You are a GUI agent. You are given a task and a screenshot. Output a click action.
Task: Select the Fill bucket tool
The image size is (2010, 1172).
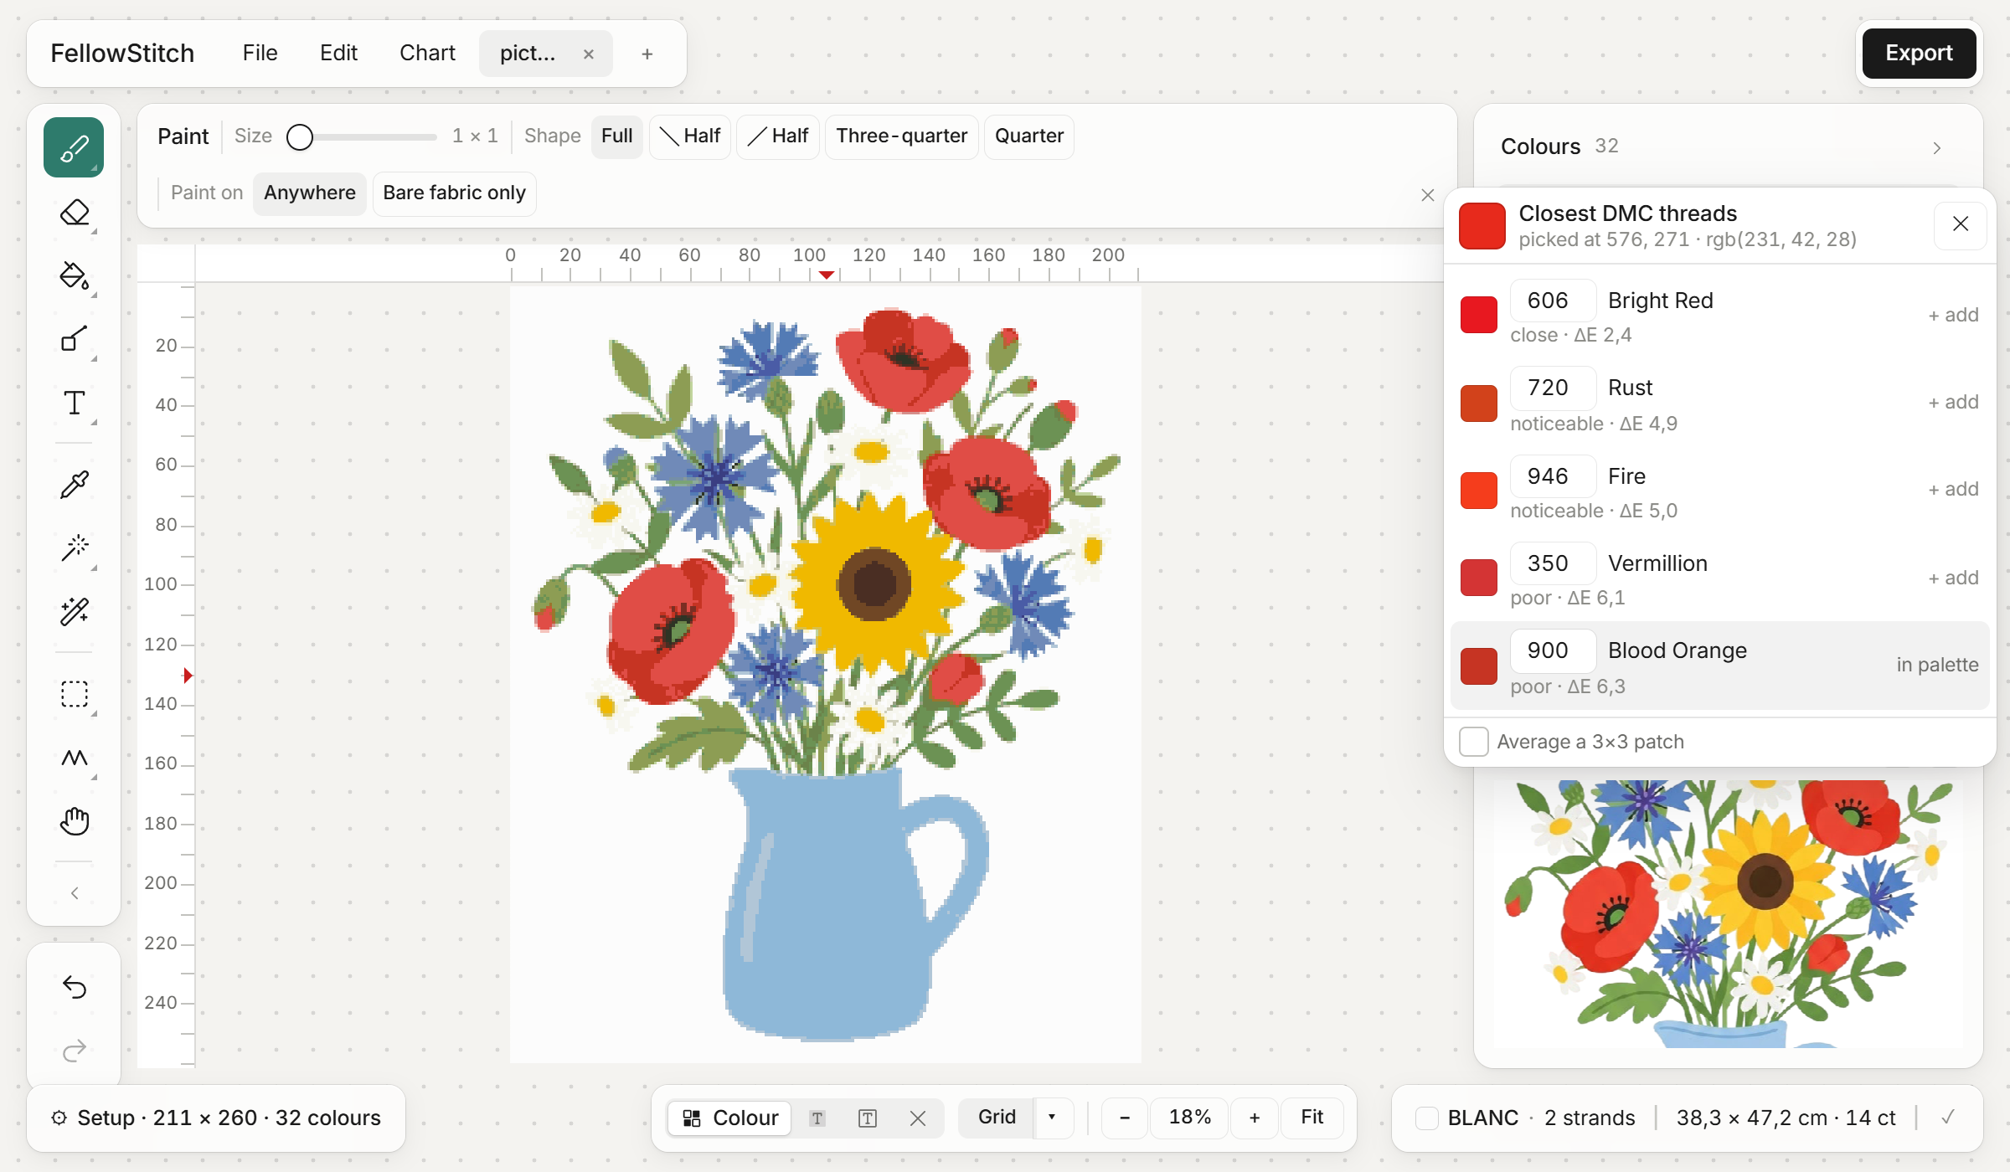pyautogui.click(x=74, y=275)
